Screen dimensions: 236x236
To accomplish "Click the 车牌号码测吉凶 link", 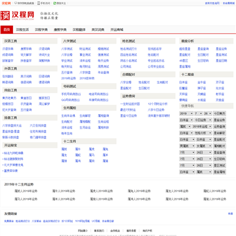I will tap(98, 100).
